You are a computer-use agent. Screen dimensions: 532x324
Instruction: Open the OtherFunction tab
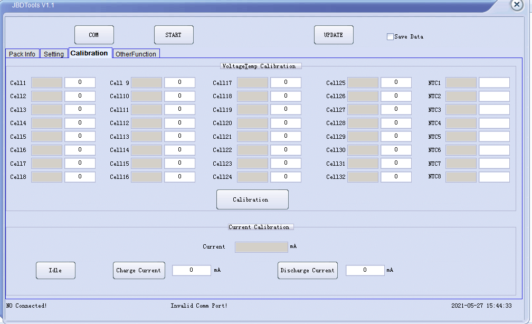136,54
